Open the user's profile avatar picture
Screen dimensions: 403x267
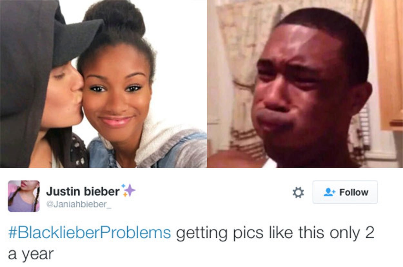coord(24,196)
